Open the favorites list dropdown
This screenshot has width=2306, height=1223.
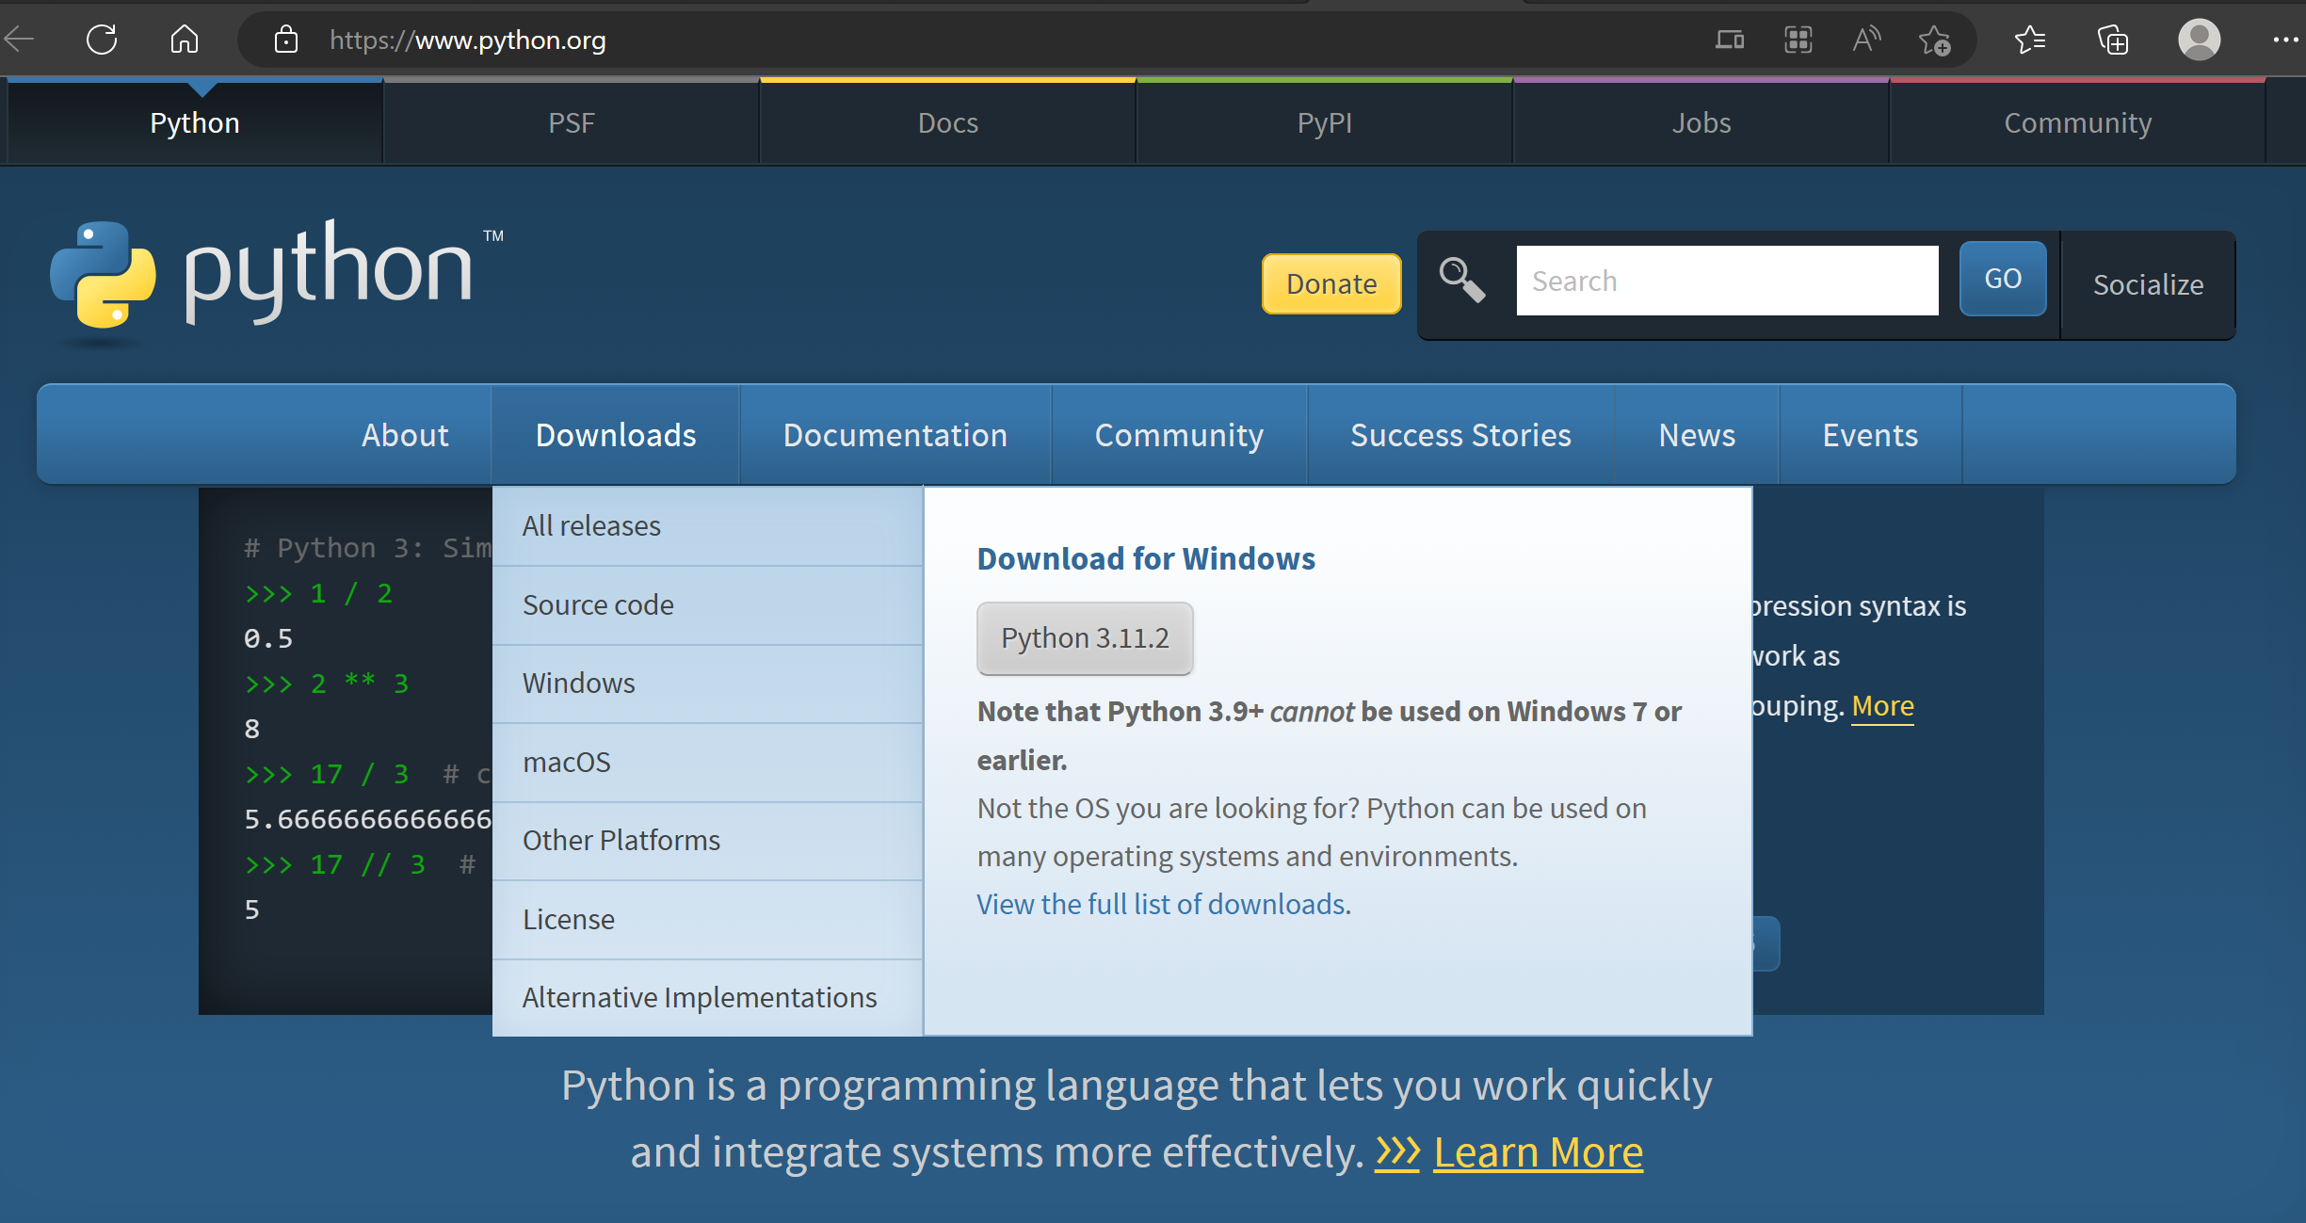click(2030, 40)
